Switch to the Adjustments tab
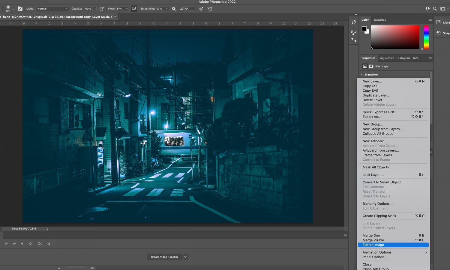The height and width of the screenshot is (270, 450). click(387, 58)
